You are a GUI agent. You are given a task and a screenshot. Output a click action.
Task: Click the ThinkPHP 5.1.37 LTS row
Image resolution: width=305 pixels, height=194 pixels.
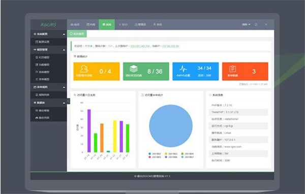pos(238,112)
